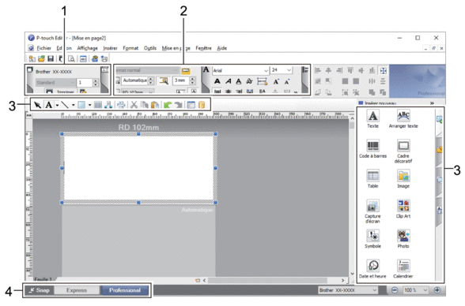Expand the font size 24 dropdown
465x306 pixels.
tap(289, 70)
